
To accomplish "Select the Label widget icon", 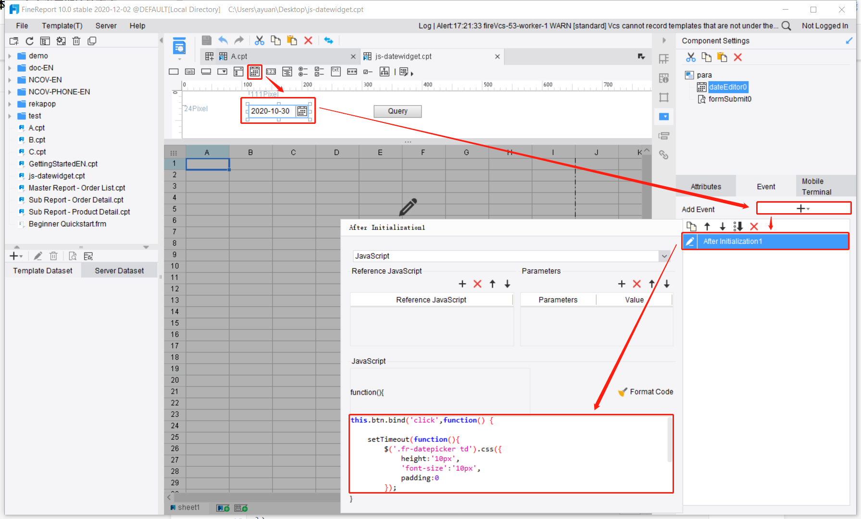I will coord(190,72).
